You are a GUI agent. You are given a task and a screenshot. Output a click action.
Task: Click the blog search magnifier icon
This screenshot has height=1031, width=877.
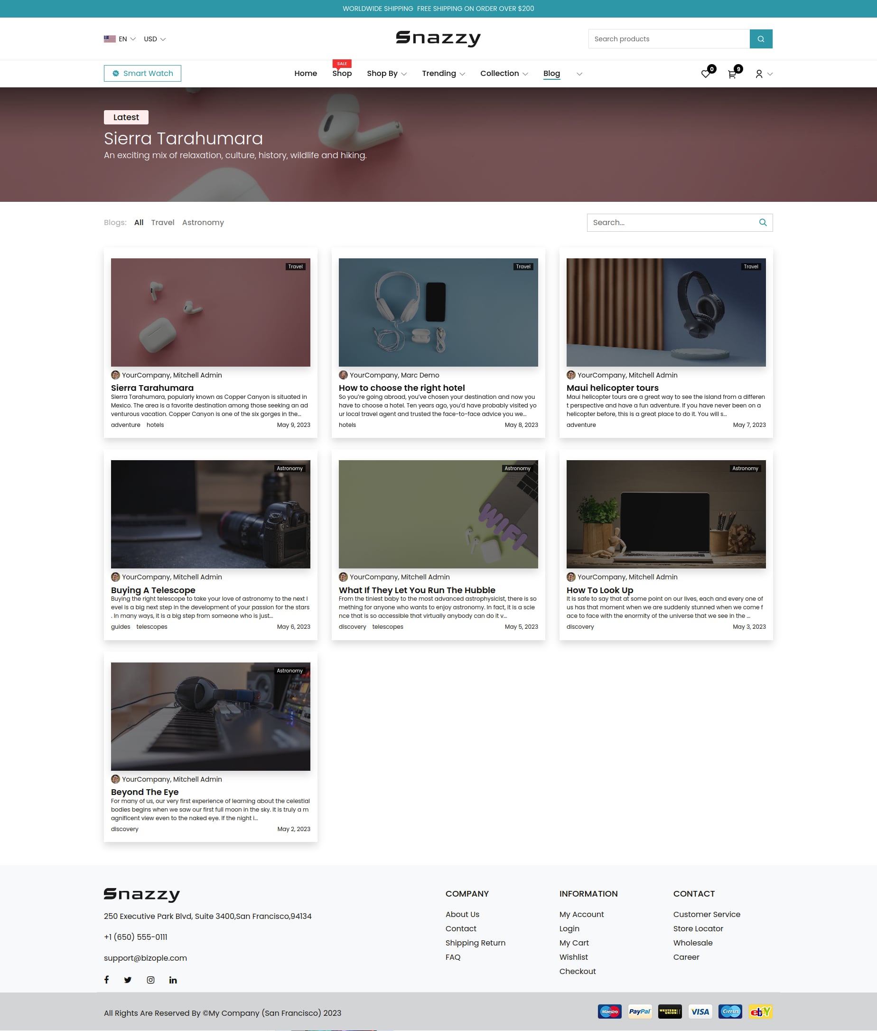tap(763, 222)
